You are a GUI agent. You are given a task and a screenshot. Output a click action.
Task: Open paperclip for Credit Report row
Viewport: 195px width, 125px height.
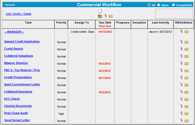[x=182, y=49]
